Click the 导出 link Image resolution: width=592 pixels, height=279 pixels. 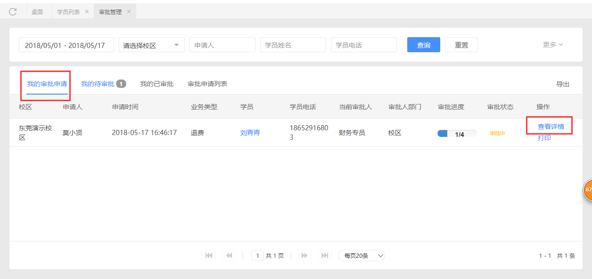(x=563, y=84)
